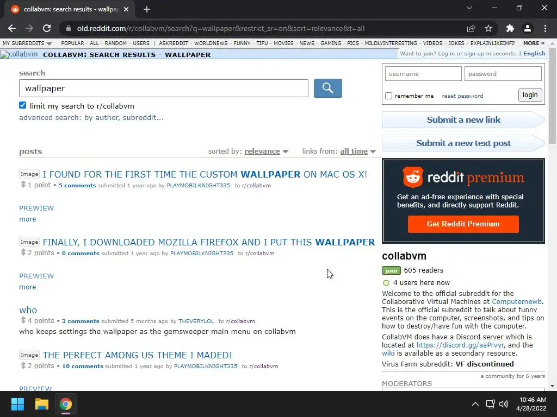Screen dimensions: 557x417
Task: Open the Windows Start menu
Action: tap(17, 404)
